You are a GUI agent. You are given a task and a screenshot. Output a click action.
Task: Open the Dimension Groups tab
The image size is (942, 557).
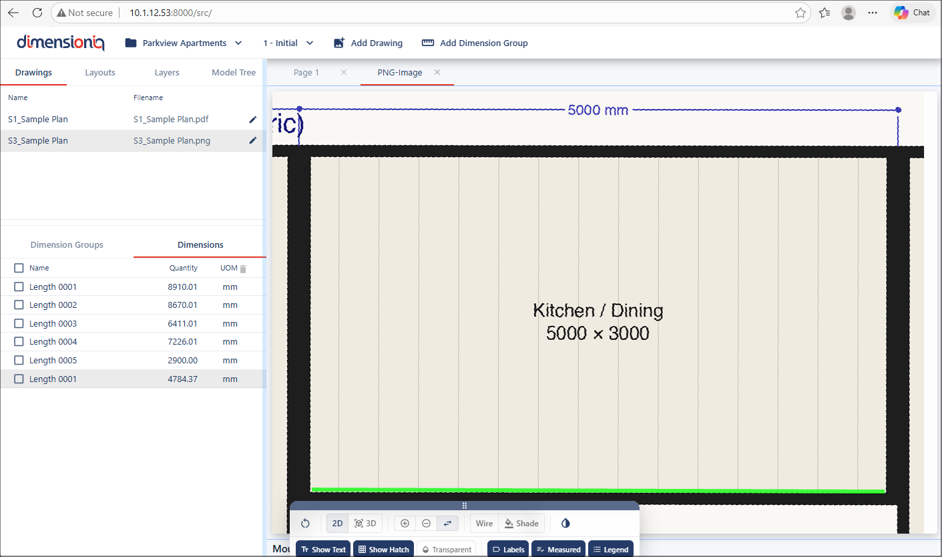point(67,245)
